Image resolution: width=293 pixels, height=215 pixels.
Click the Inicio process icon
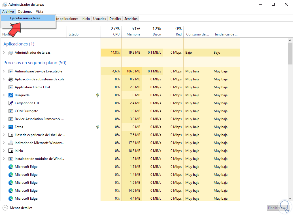tap(11, 151)
